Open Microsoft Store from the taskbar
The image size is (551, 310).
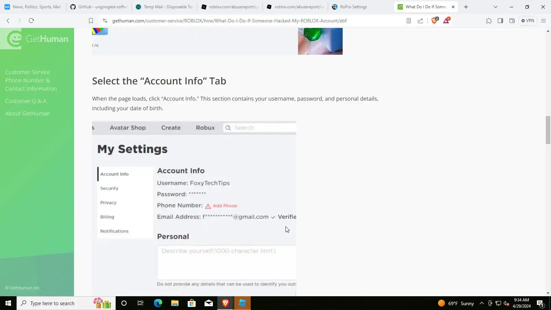(191, 303)
